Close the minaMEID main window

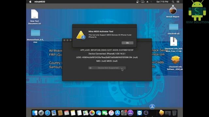pyautogui.click(x=64, y=40)
